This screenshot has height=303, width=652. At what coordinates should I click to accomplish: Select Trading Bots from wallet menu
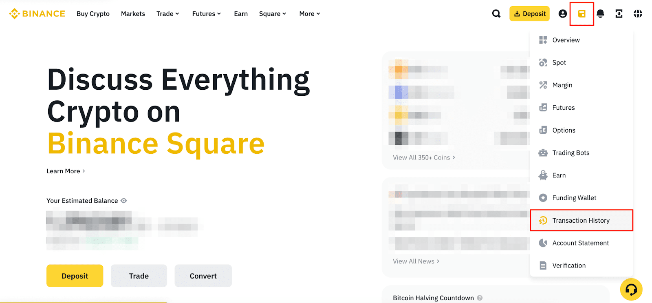[x=582, y=153]
